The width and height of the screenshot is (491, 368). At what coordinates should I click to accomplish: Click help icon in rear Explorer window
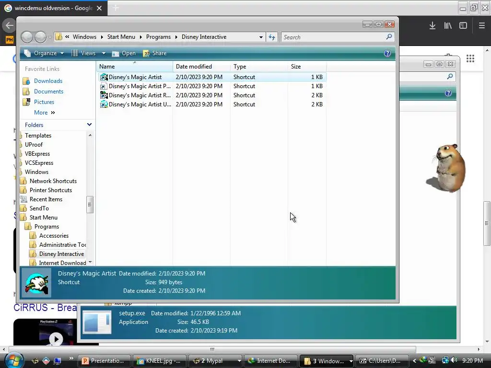(x=448, y=93)
